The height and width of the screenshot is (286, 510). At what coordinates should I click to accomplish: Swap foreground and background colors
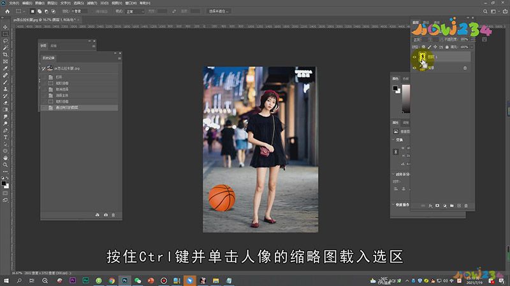coord(8,178)
